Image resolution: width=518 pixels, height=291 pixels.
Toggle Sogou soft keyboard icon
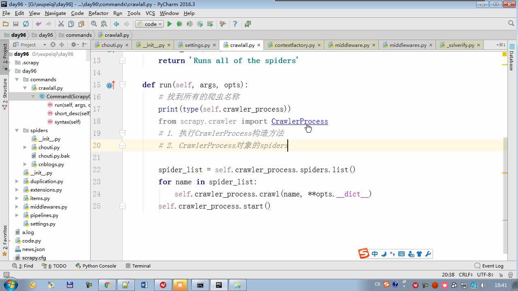[x=401, y=254]
